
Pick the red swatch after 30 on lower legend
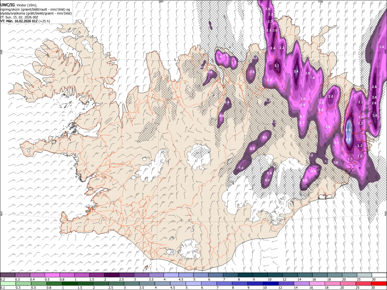(x=379, y=283)
